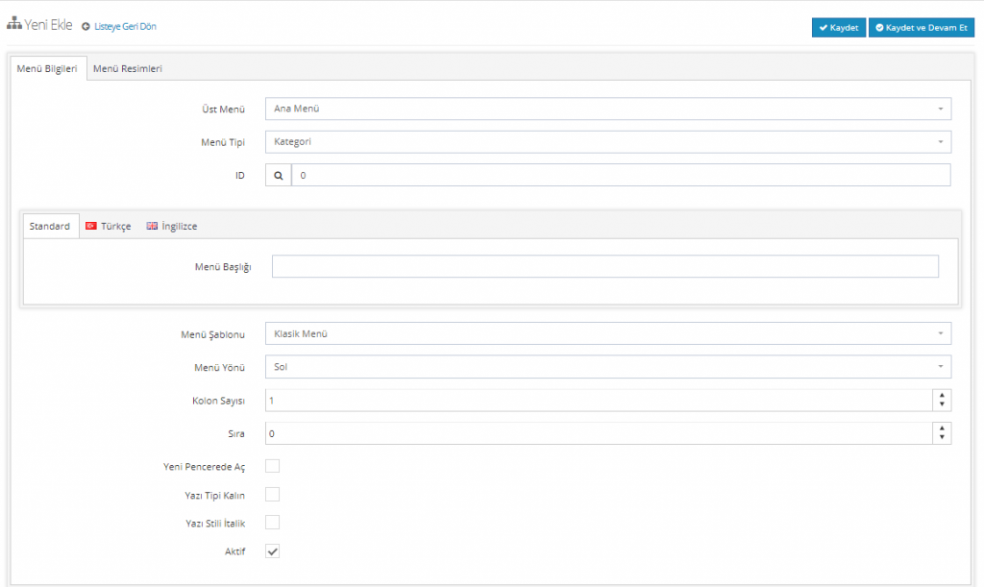The height and width of the screenshot is (587, 984).
Task: Increase Kolon Sayısı with up arrow
Action: click(942, 395)
